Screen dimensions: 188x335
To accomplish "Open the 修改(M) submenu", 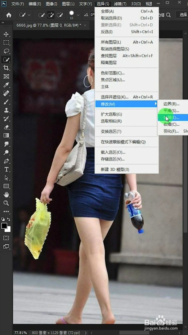I will [127, 104].
